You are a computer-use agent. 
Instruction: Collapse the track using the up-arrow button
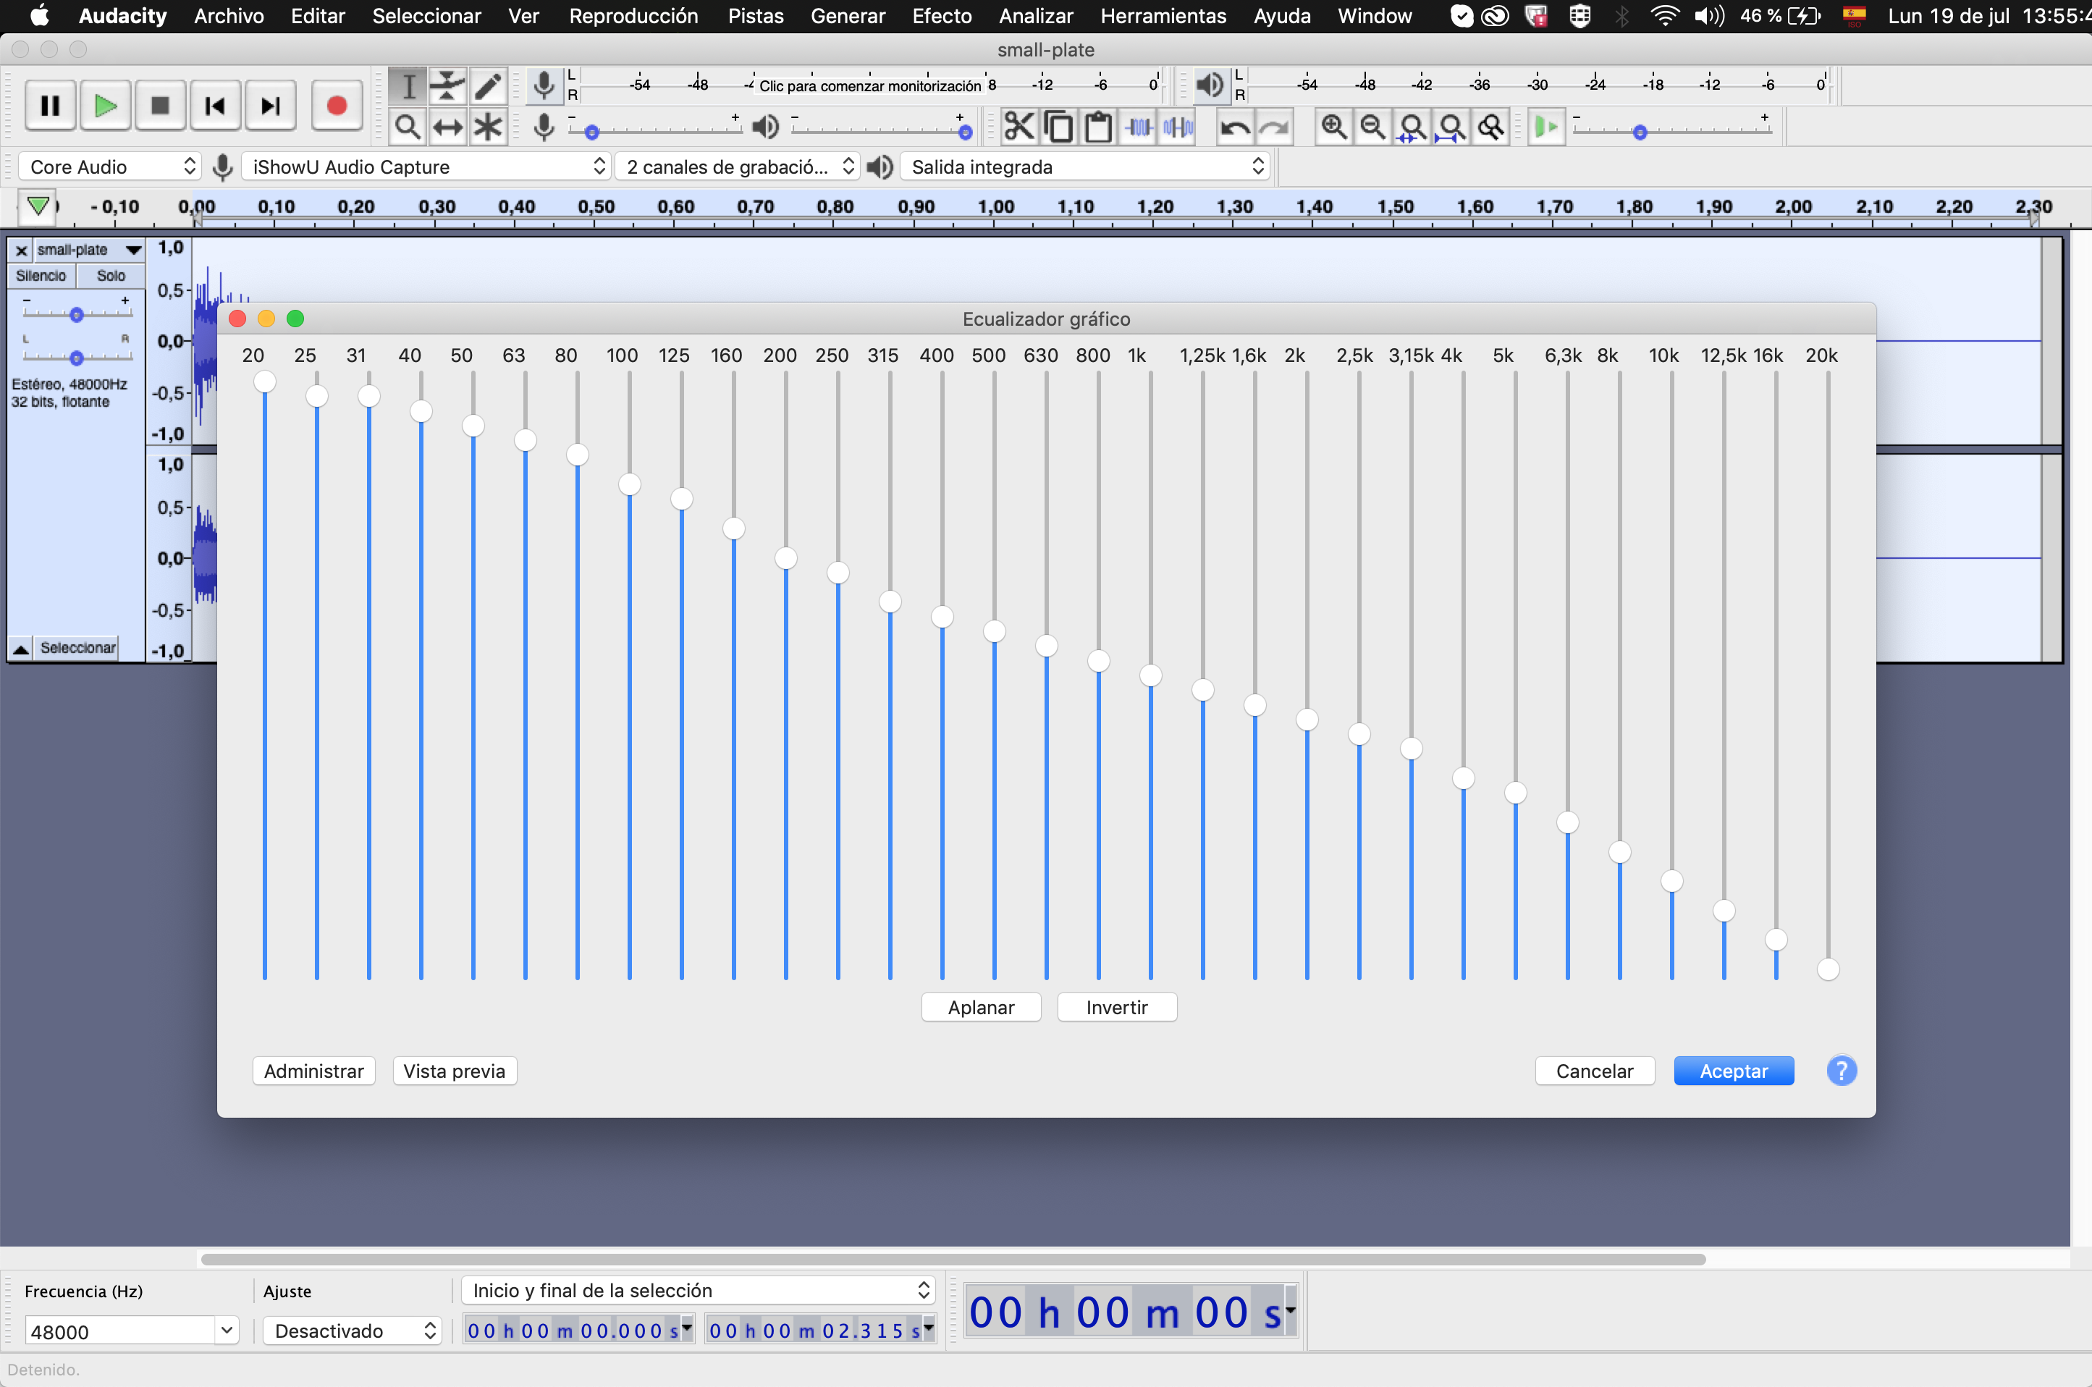click(20, 649)
